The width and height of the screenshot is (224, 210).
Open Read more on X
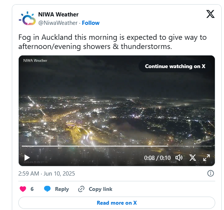click(117, 203)
